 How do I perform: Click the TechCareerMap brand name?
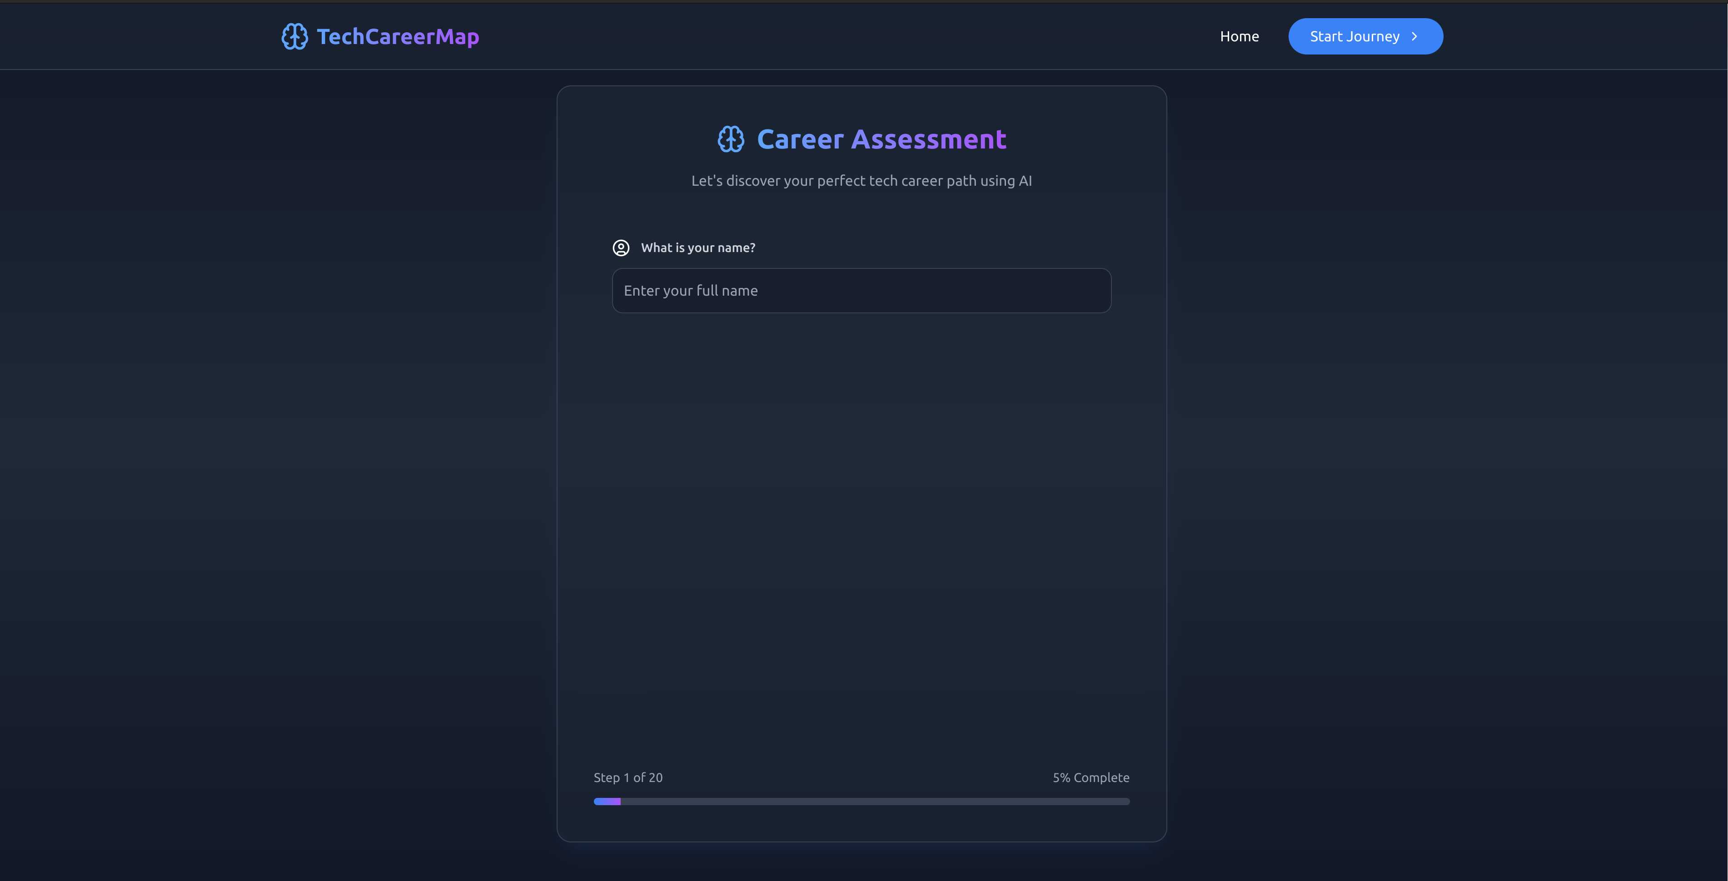[398, 36]
